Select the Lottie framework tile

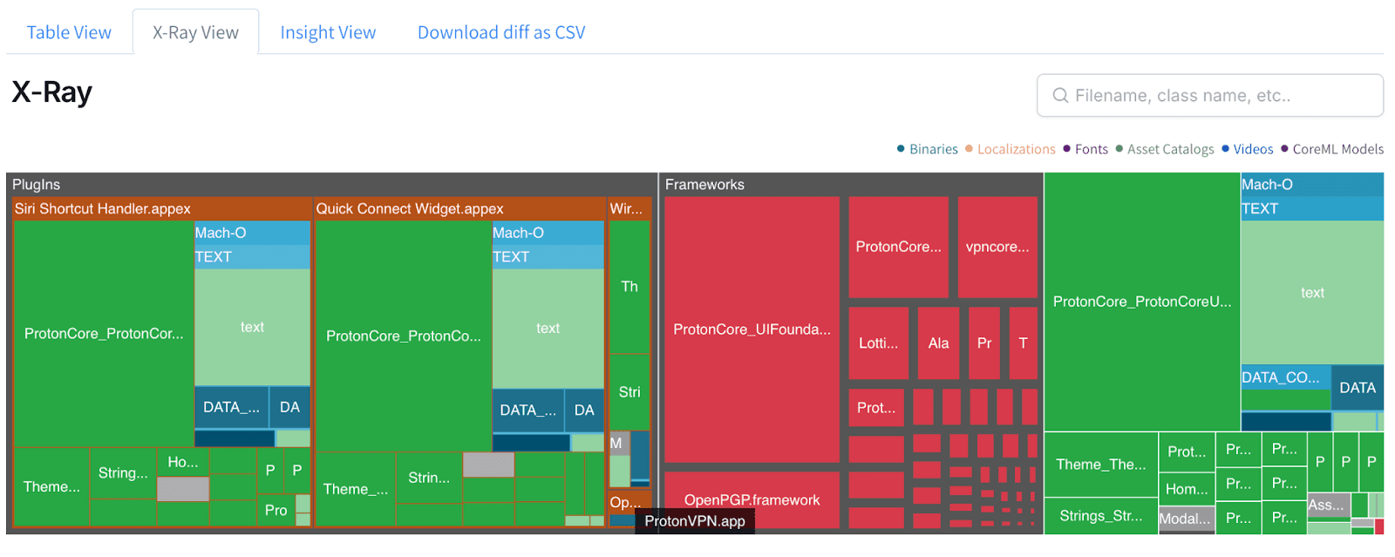click(878, 343)
